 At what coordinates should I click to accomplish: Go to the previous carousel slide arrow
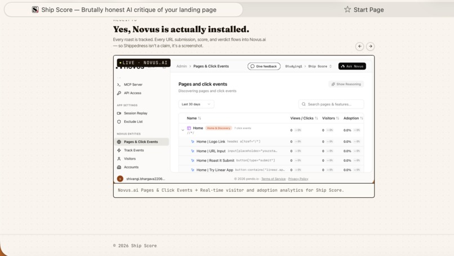click(359, 46)
